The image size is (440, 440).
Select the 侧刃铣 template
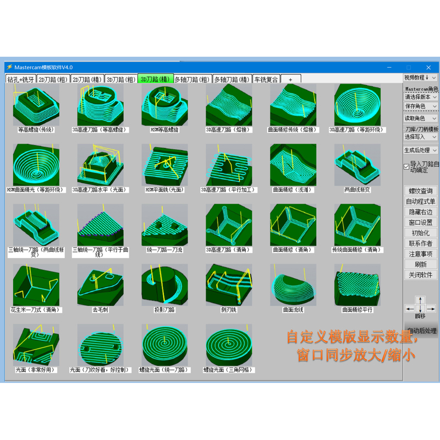tap(229, 285)
